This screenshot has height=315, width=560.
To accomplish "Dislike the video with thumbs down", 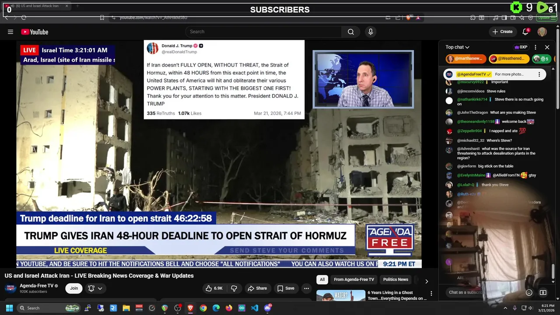I will click(x=234, y=288).
